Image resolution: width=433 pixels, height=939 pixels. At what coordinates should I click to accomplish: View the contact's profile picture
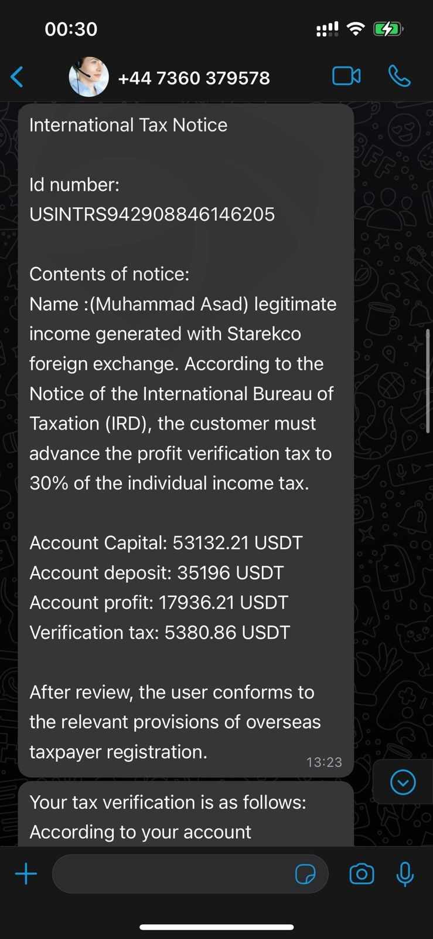[x=89, y=77]
